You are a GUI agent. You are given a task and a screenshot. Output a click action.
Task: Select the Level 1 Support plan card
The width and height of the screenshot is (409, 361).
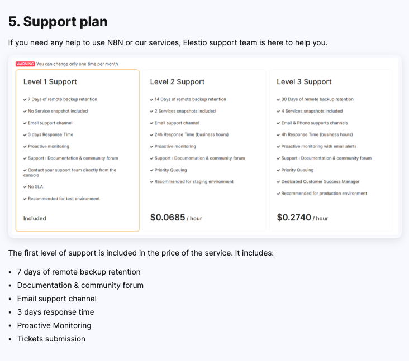(78, 150)
